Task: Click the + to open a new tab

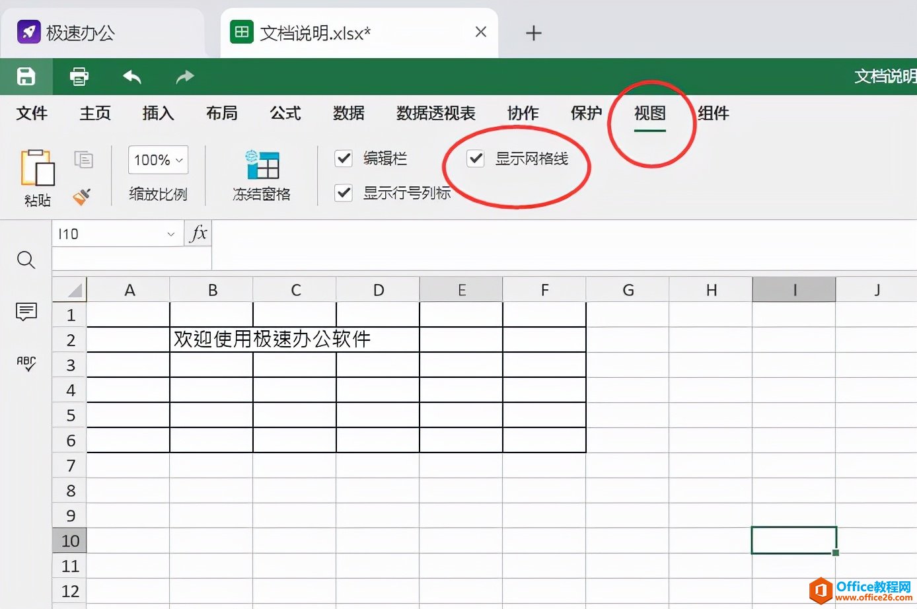Action: 533,32
